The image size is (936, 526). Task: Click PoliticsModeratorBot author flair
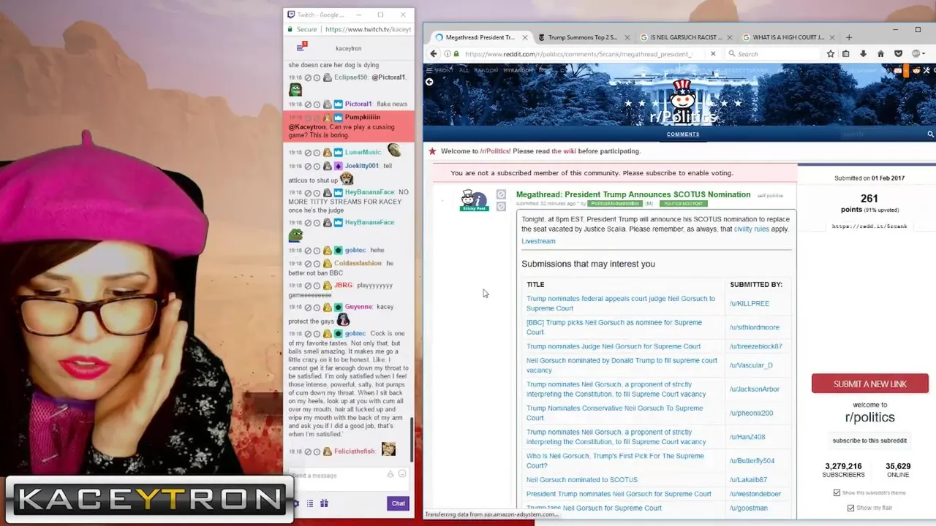(x=615, y=204)
